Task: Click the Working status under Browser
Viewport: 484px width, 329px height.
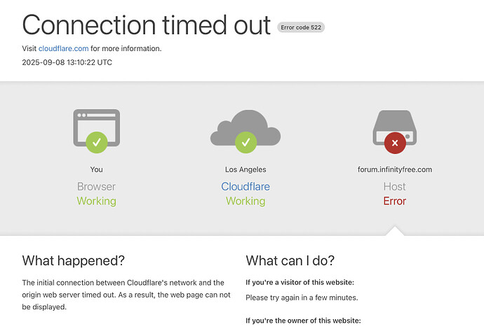Action: 97,201
